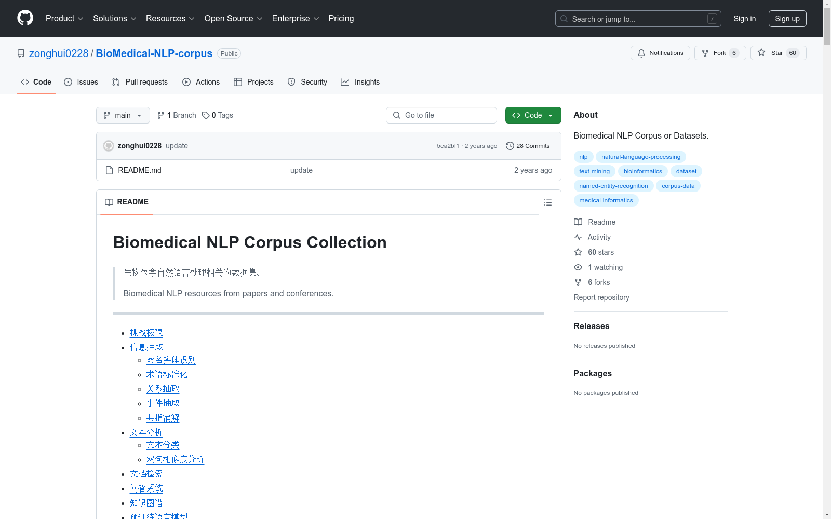Click the medical-informatics topic tag
The height and width of the screenshot is (519, 831).
[606, 200]
